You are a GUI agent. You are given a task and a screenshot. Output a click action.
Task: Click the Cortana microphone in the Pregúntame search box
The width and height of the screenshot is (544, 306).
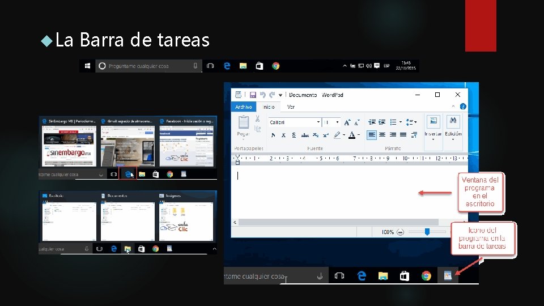(x=195, y=66)
